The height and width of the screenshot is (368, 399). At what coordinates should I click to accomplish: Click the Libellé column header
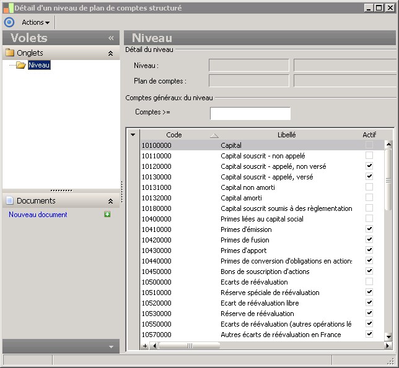point(286,135)
